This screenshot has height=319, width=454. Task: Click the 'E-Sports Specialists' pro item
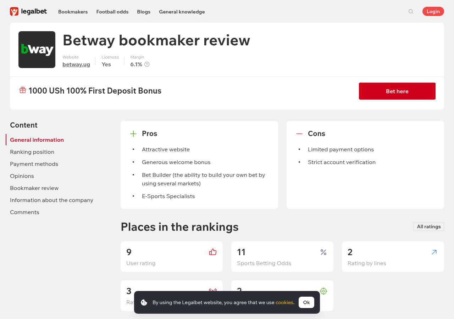pyautogui.click(x=168, y=196)
